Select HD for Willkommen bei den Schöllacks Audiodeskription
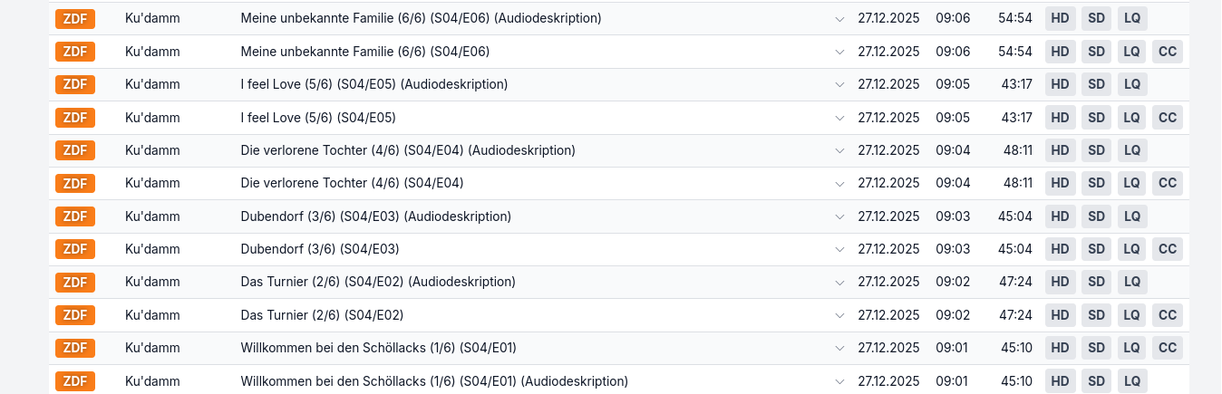This screenshot has height=394, width=1222. point(1060,380)
